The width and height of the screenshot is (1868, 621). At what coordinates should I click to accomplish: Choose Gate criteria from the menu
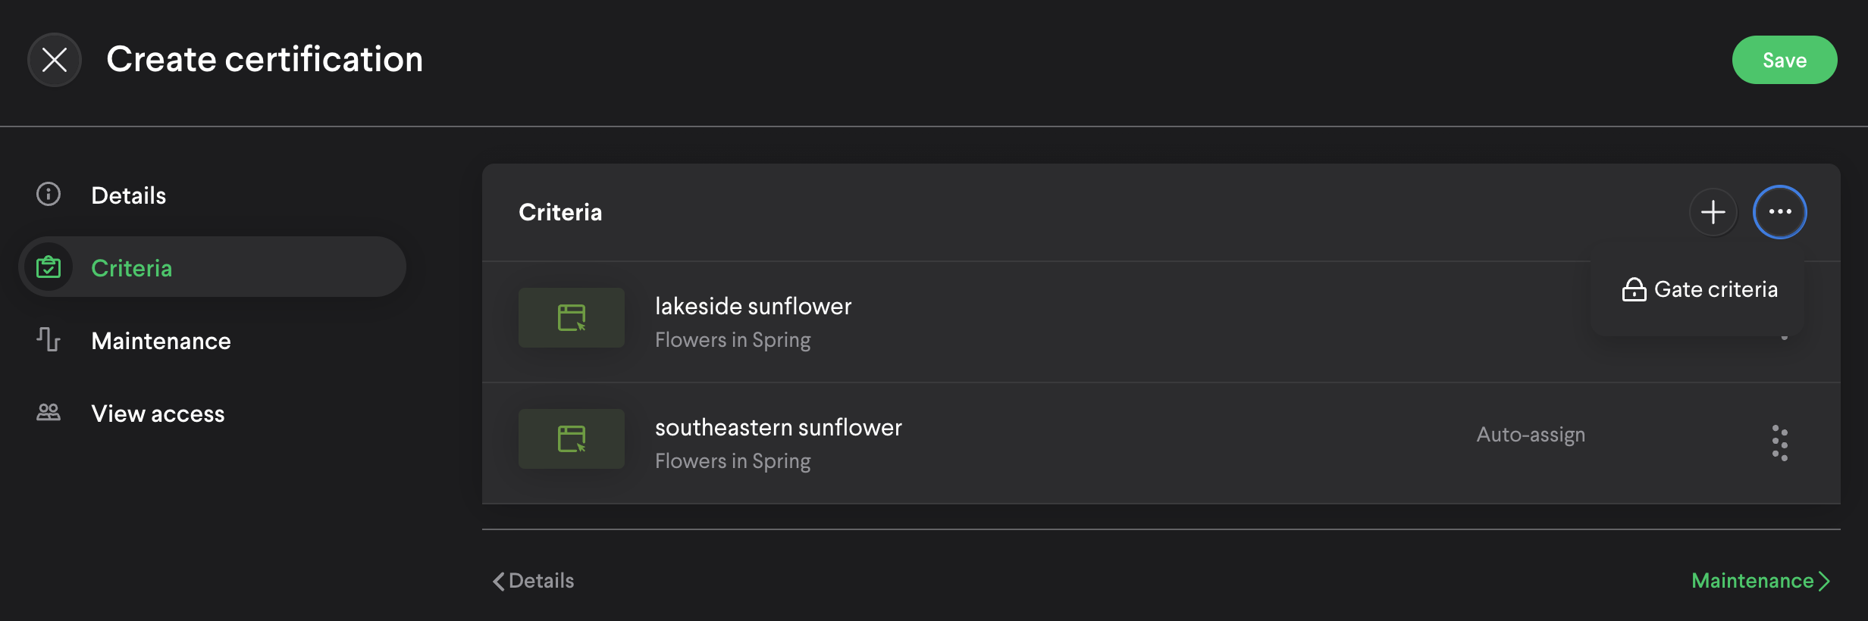[x=1700, y=289]
